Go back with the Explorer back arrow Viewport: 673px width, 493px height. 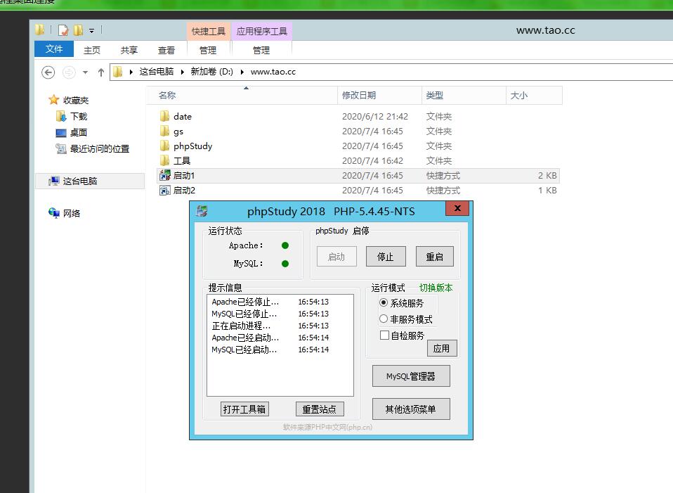click(x=48, y=72)
